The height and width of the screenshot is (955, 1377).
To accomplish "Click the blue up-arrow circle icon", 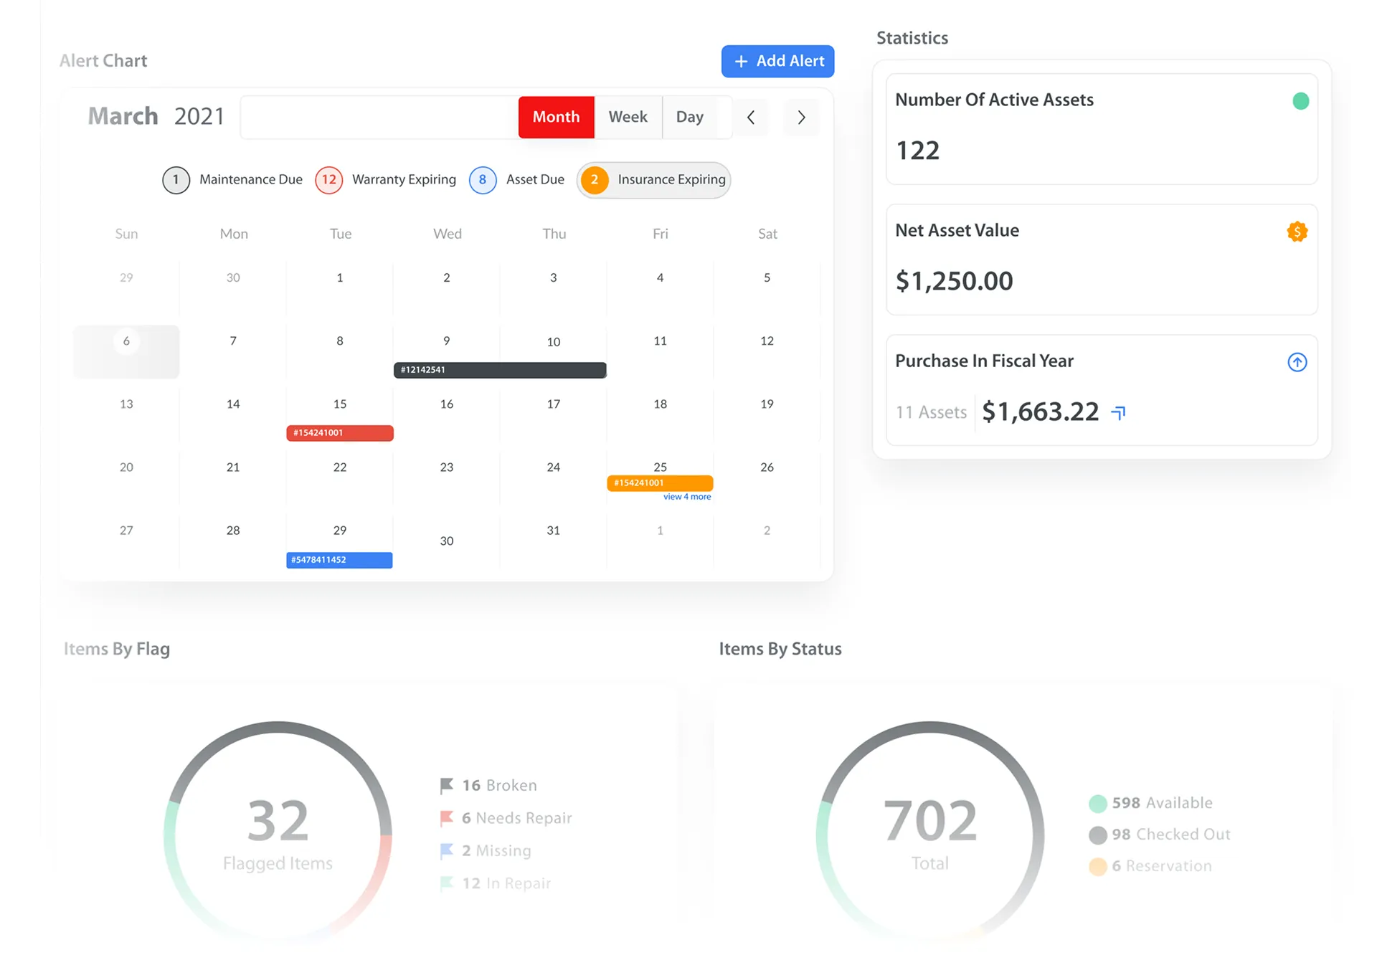I will coord(1297,362).
